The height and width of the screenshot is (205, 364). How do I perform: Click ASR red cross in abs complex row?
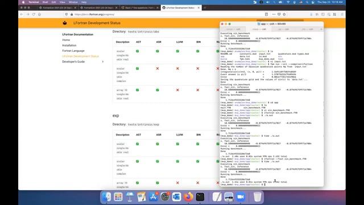point(158,68)
